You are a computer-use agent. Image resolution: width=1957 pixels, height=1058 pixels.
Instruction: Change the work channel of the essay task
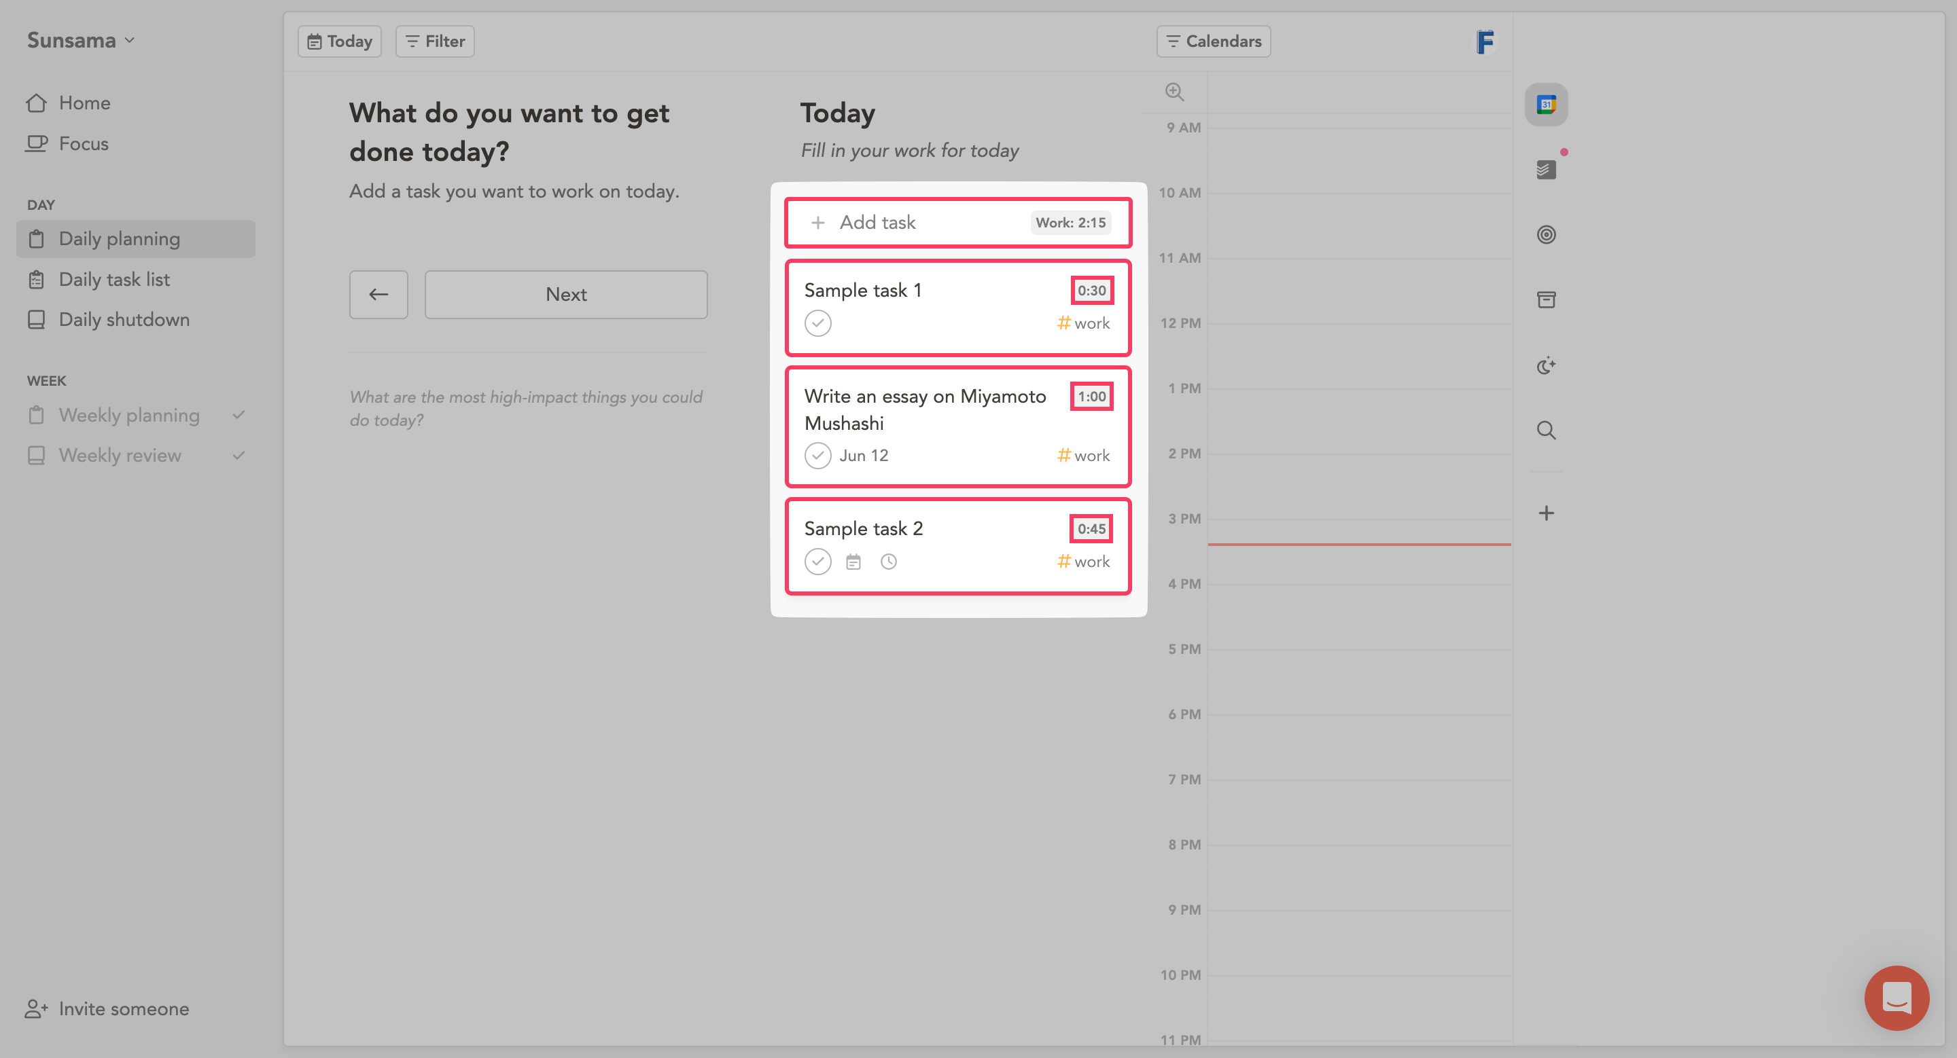pyautogui.click(x=1083, y=456)
